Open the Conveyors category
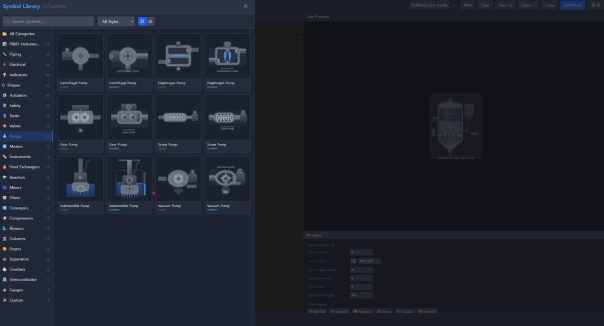The height and width of the screenshot is (326, 604). coord(26,208)
